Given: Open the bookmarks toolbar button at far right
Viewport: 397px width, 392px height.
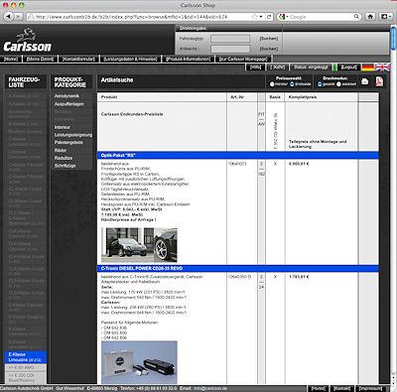Looking at the screenshot, I should click(x=386, y=16).
